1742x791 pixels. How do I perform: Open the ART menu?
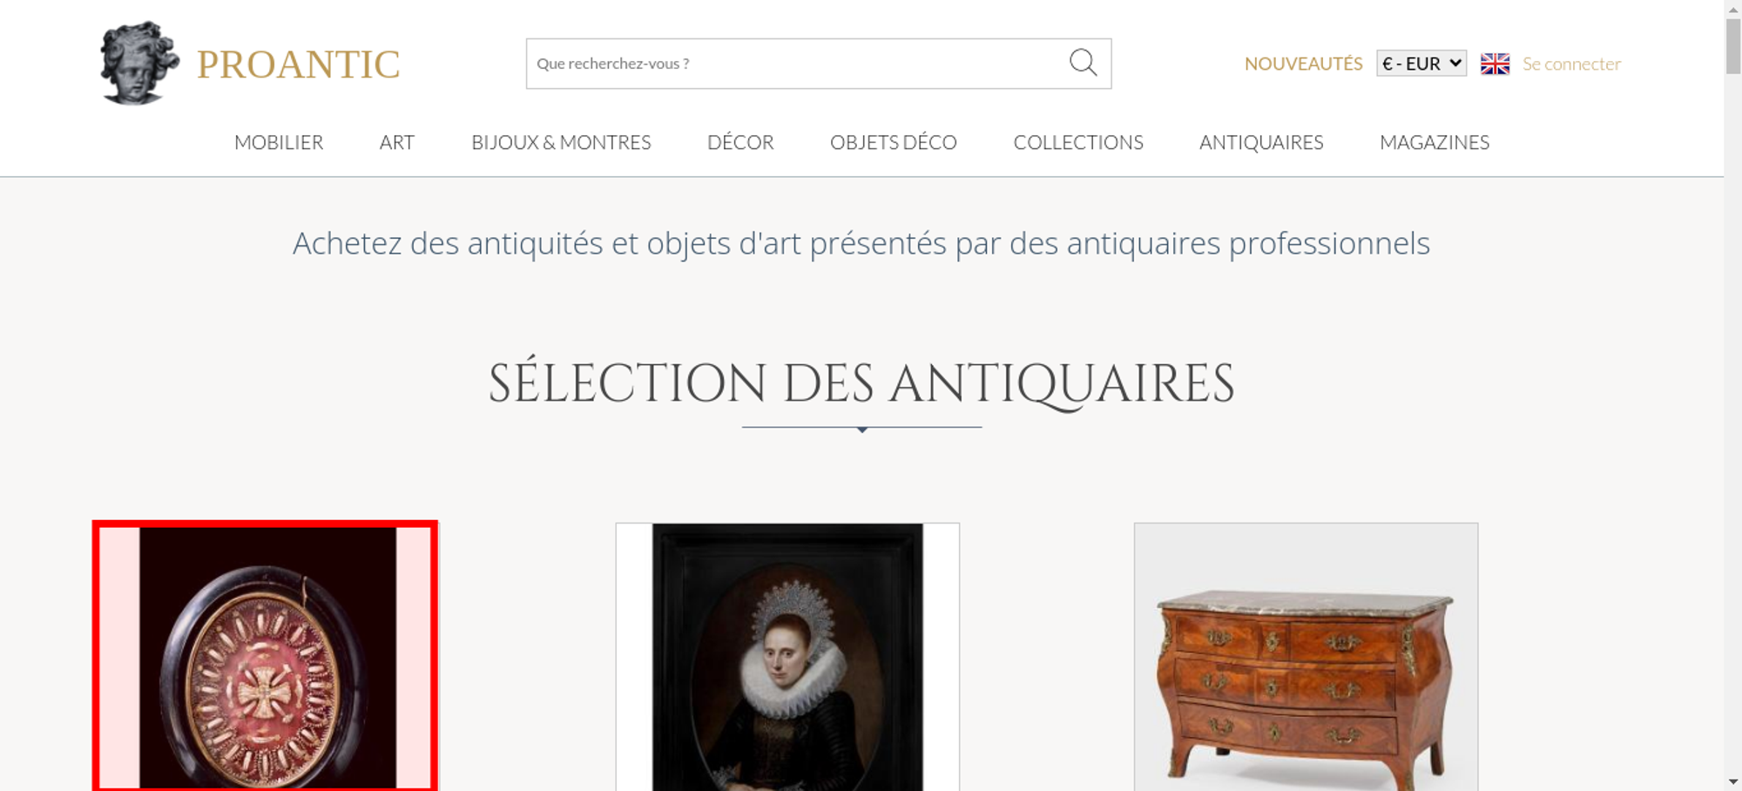(x=397, y=142)
